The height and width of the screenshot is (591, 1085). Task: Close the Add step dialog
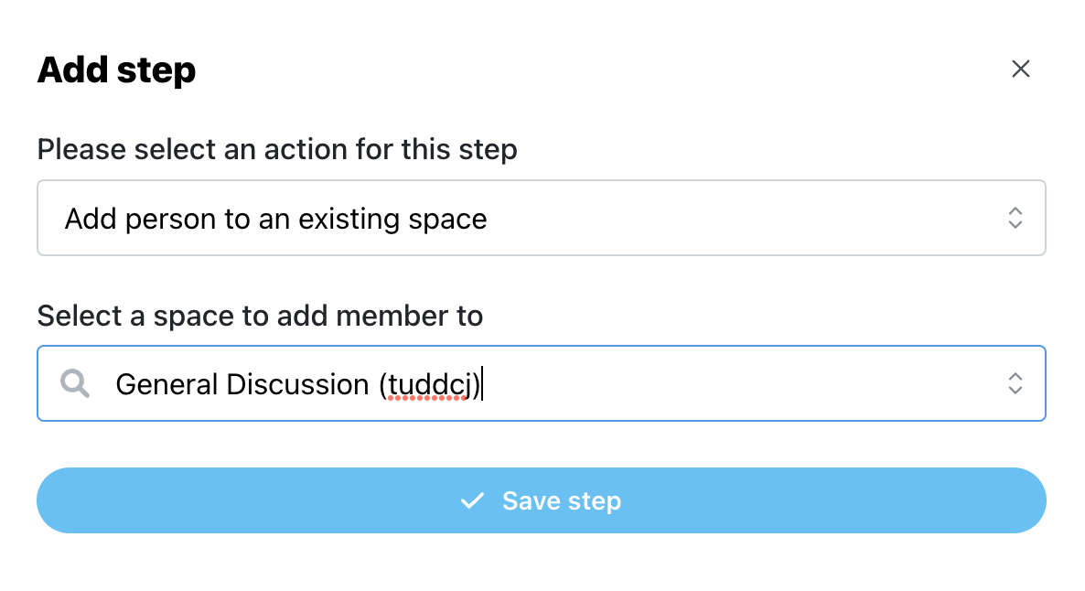(x=1021, y=70)
